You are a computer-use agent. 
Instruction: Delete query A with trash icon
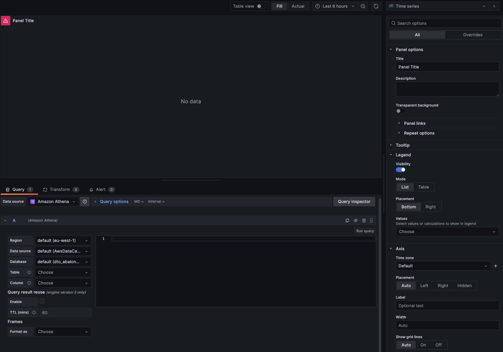pyautogui.click(x=364, y=220)
